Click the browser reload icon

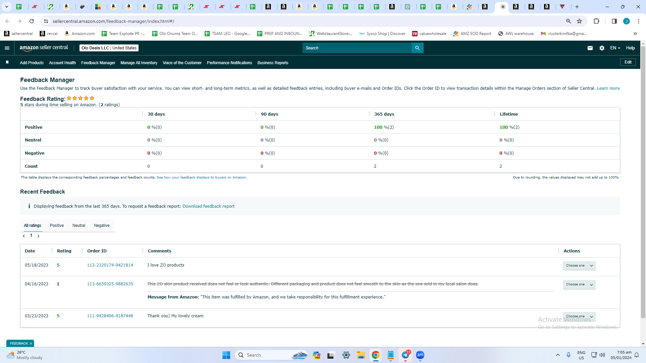(32, 21)
